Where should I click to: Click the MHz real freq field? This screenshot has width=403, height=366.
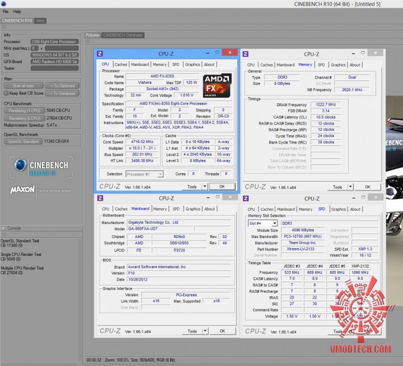tap(35, 48)
